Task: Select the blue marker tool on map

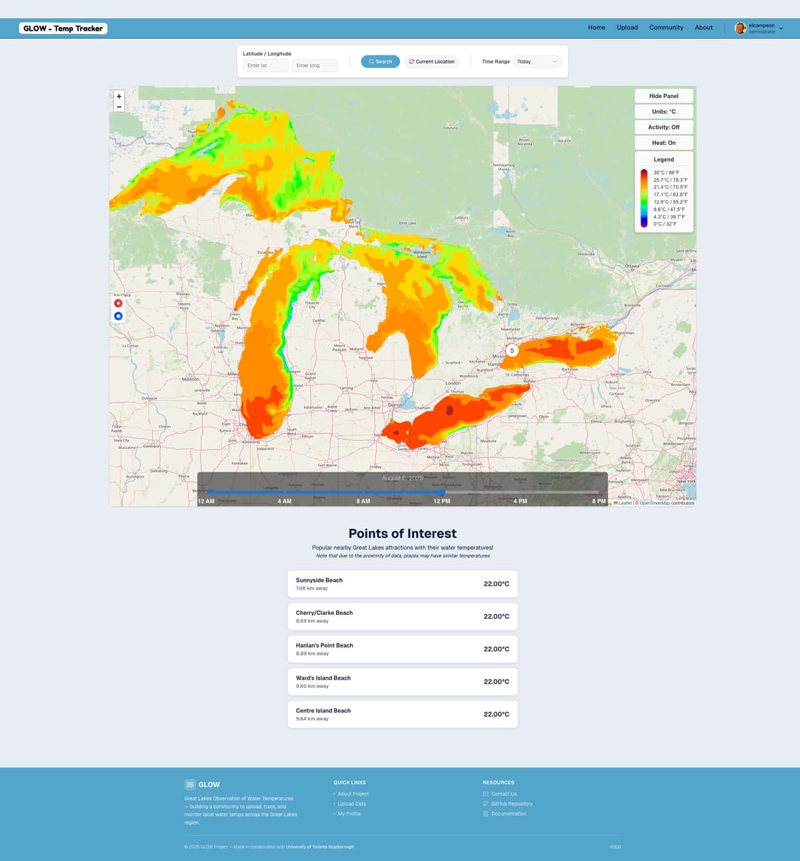Action: coord(118,316)
